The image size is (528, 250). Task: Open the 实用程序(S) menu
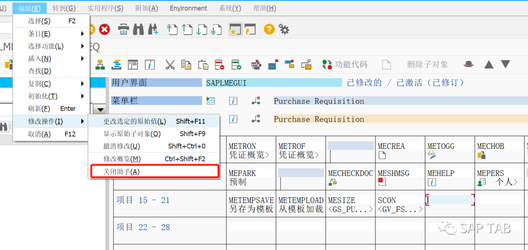tap(106, 8)
